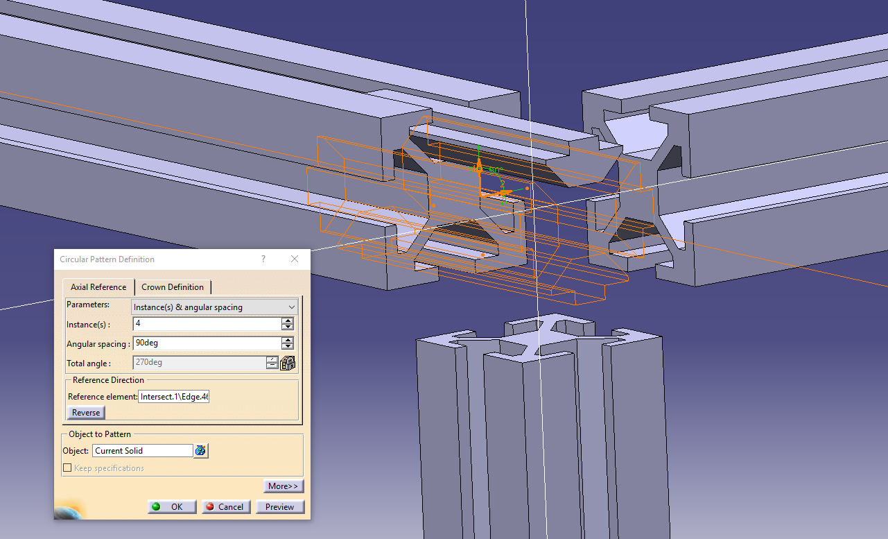Click the red Cancel status icon
The image size is (888, 539).
(x=211, y=506)
